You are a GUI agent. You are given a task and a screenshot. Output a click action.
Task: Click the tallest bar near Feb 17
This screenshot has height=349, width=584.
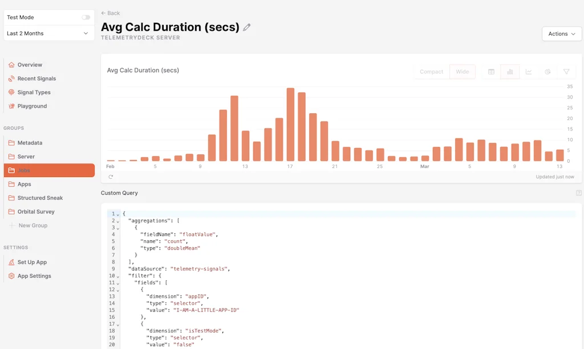click(290, 125)
